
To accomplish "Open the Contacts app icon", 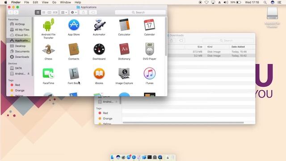I will 74,49.
